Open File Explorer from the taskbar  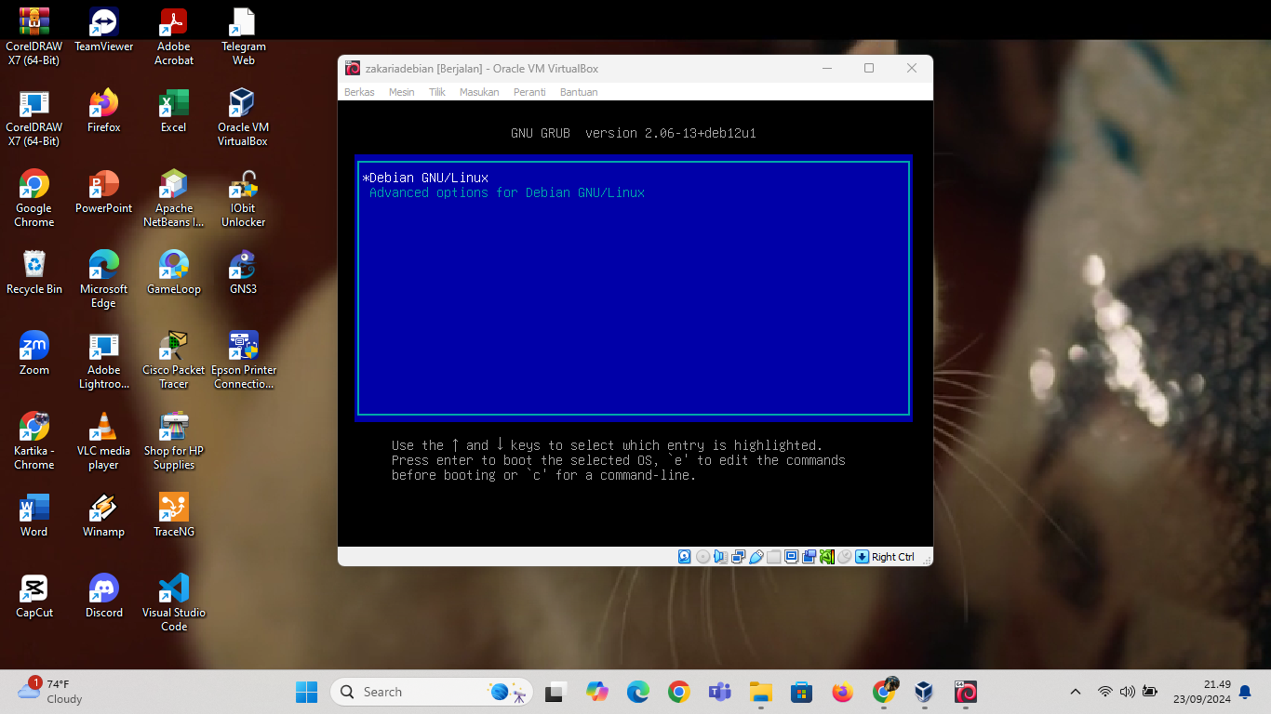click(x=761, y=692)
